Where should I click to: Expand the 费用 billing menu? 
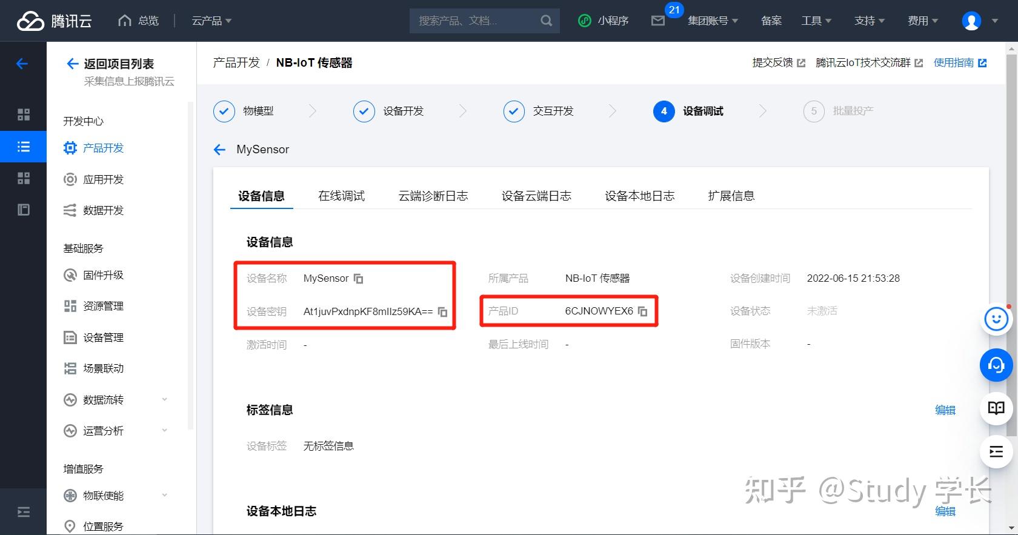pyautogui.click(x=923, y=21)
